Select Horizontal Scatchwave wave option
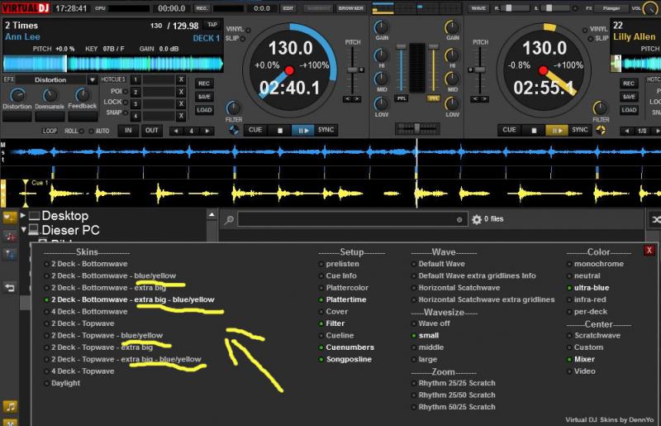 coord(456,288)
